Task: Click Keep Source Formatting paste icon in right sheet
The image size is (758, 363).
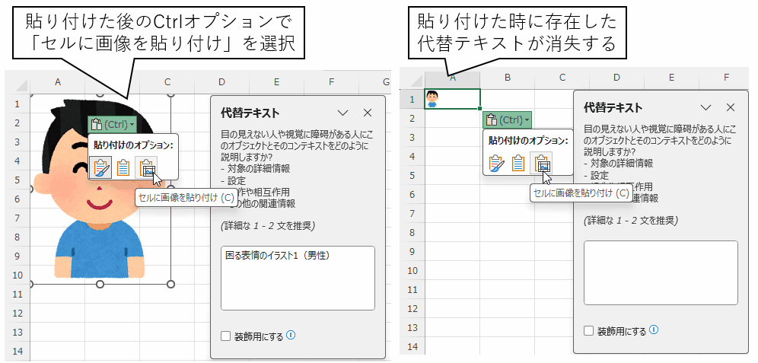Action: pos(496,163)
